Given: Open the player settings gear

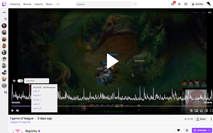Looking at the screenshot, I should coord(191,111).
